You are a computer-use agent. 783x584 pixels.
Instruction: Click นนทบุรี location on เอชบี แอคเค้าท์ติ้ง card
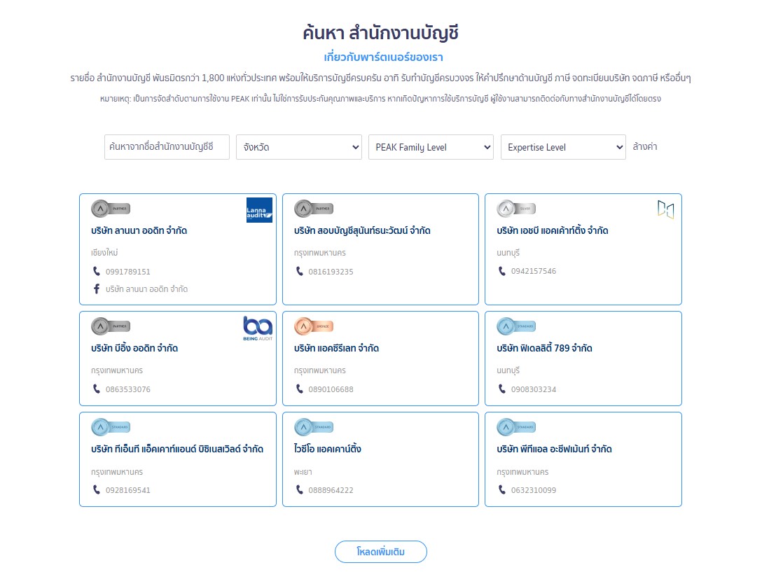(508, 253)
